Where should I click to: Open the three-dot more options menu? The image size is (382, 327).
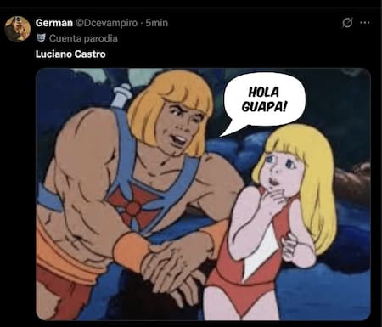(x=365, y=23)
